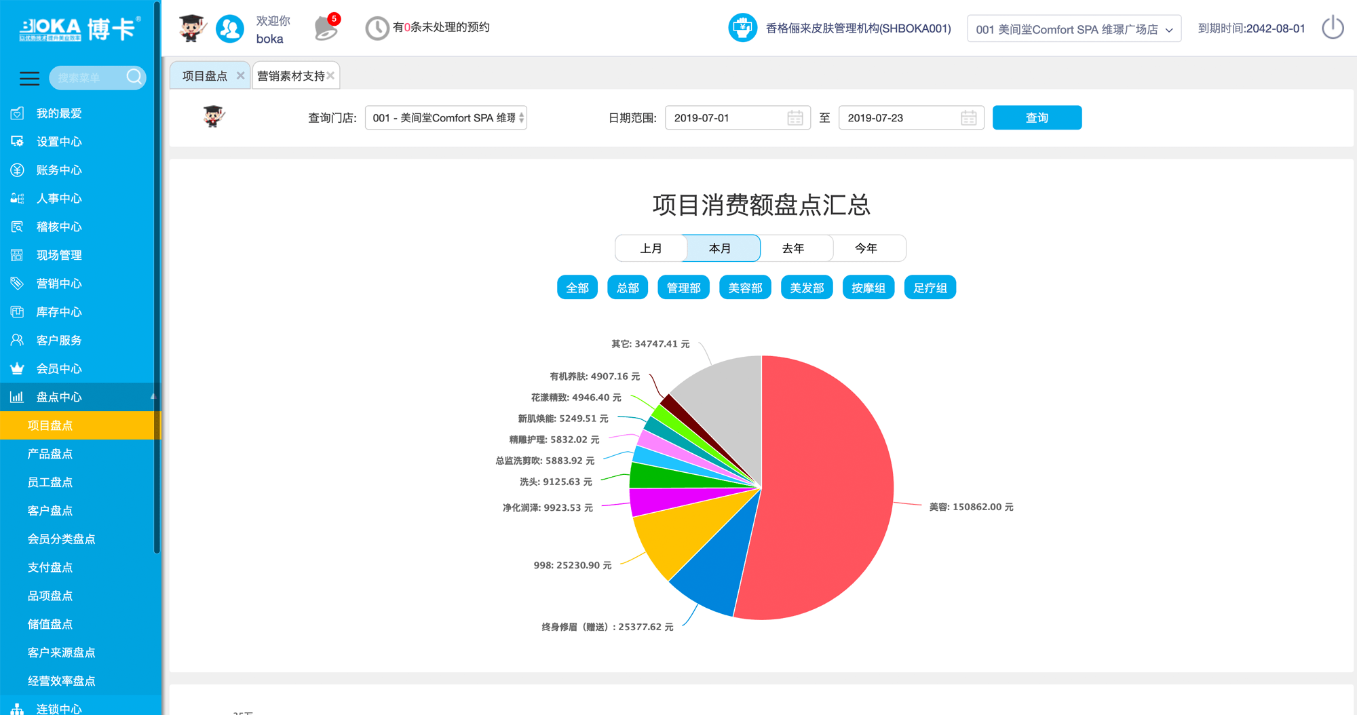Select the 上月 time period option

651,248
